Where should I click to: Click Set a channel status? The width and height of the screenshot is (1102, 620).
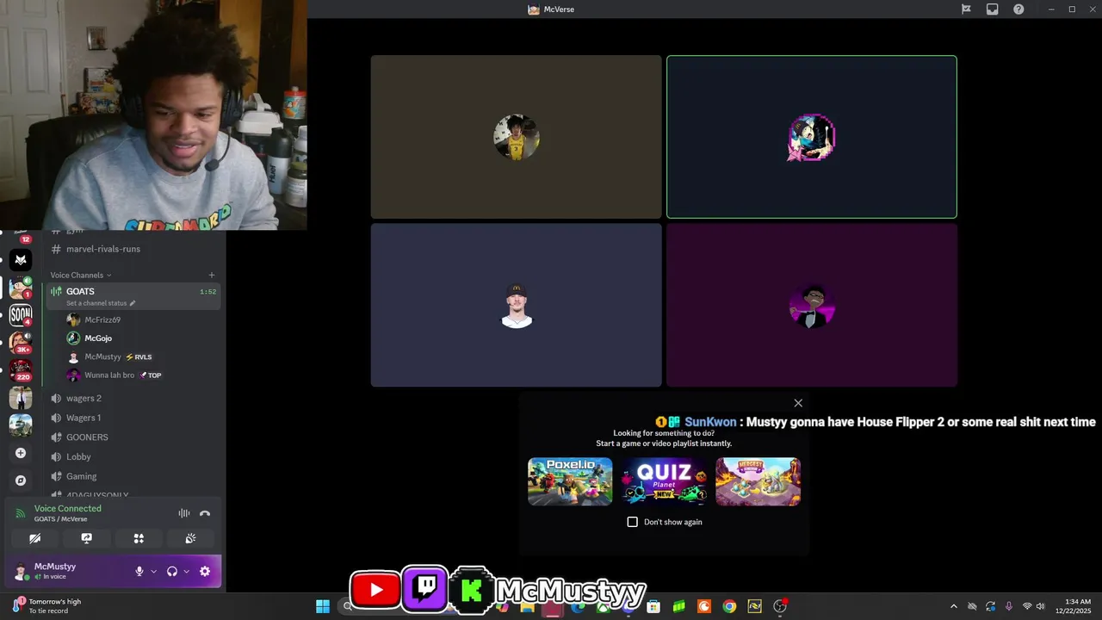click(97, 303)
